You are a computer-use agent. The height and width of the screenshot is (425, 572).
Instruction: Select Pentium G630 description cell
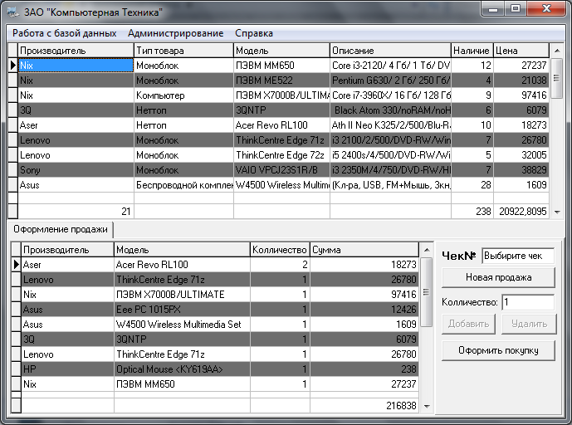[x=390, y=81]
